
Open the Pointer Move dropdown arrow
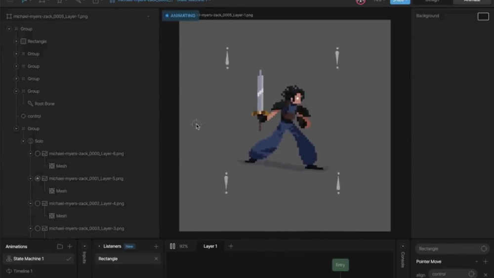476,262
